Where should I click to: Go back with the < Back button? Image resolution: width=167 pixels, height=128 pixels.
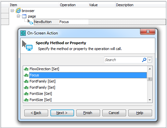(x=36, y=113)
